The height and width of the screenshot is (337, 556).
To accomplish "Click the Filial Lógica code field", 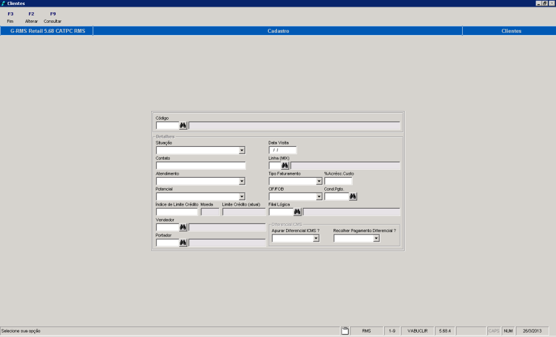I will 281,212.
